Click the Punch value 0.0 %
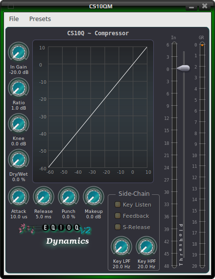 coord(69,217)
